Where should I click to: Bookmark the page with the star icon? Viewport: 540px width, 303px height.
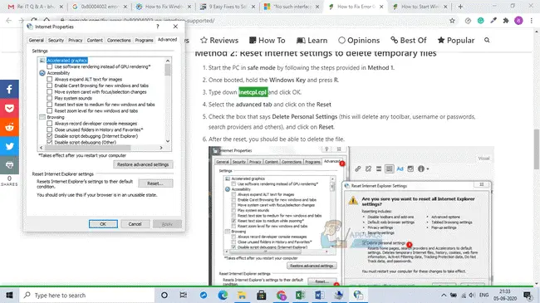pyautogui.click(x=452, y=21)
